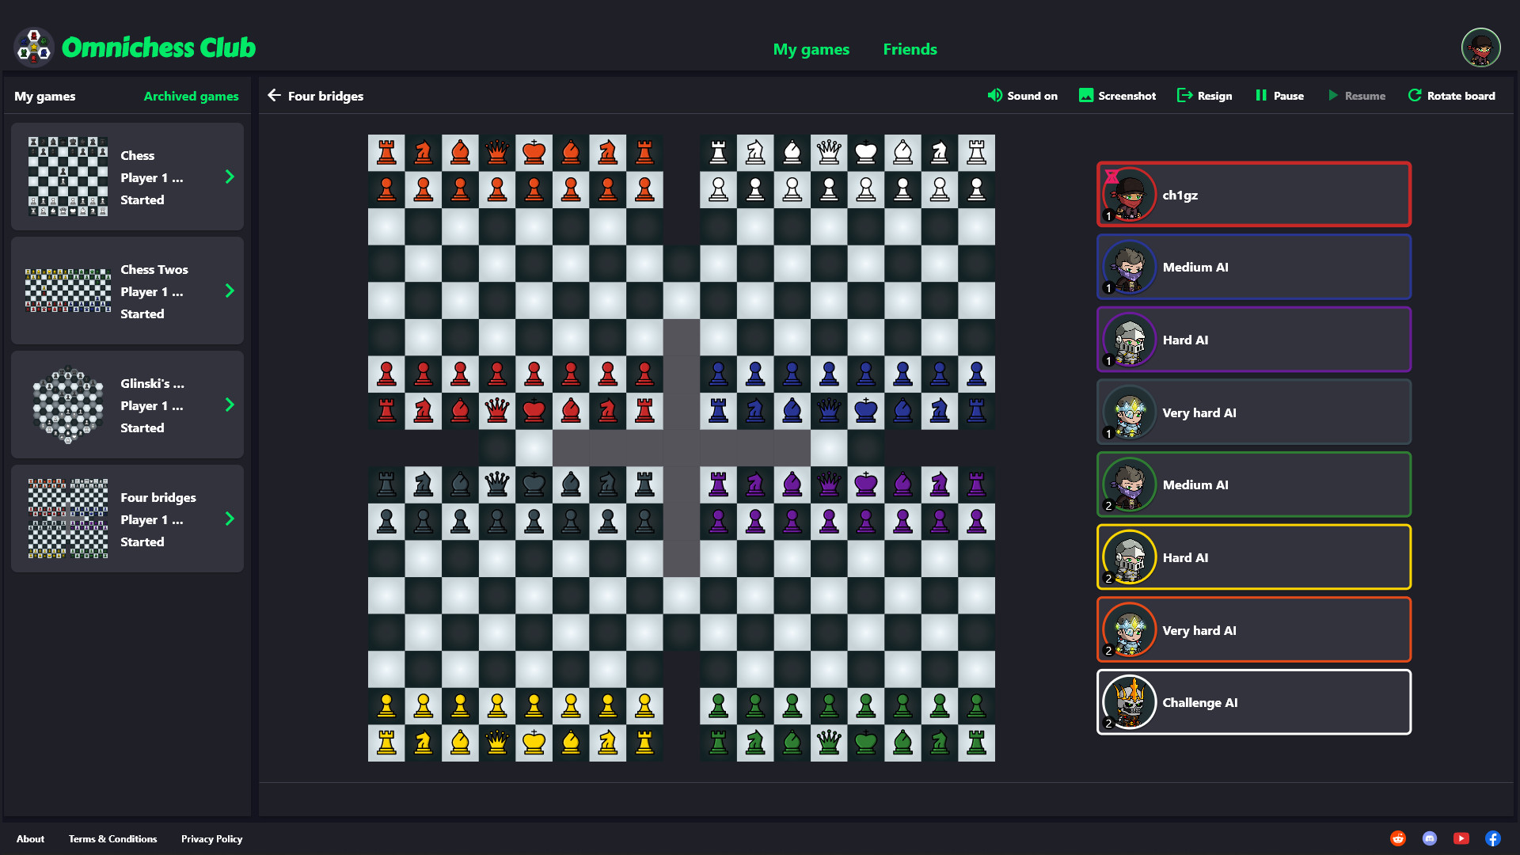
Task: Click the Resume game icon
Action: point(1333,96)
